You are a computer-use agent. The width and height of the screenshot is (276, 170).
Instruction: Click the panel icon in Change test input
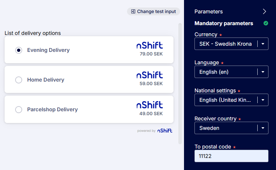coord(133,11)
